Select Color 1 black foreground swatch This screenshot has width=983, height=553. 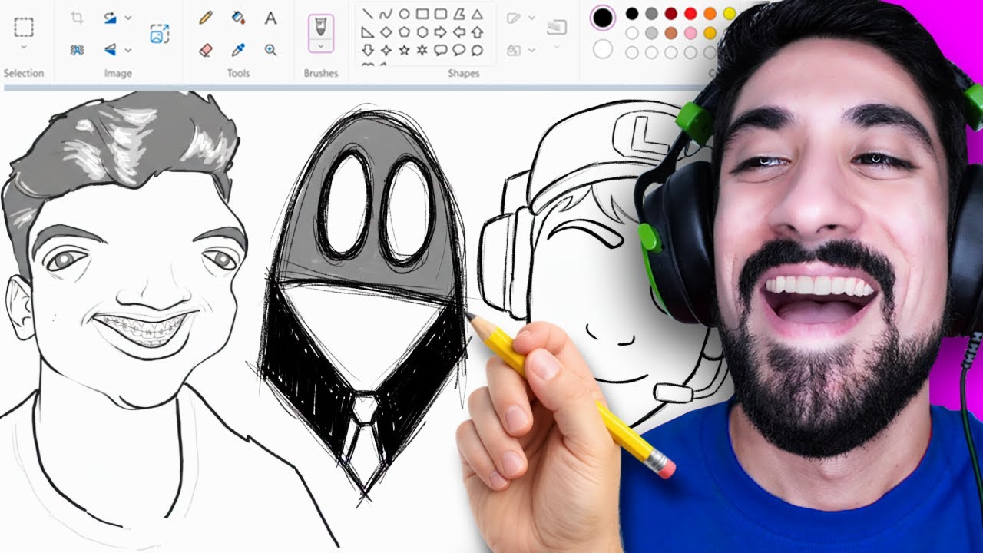pyautogui.click(x=603, y=17)
